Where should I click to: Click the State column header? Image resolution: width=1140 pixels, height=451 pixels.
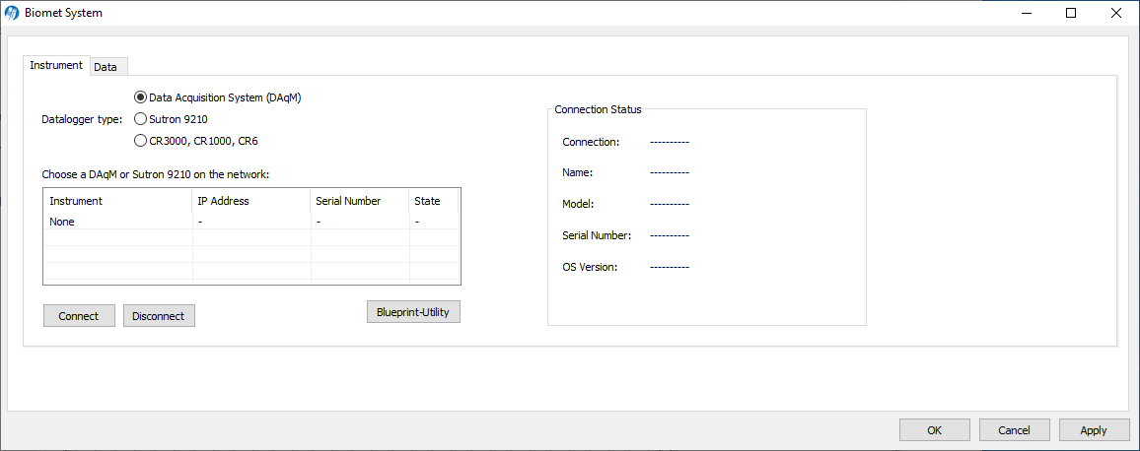click(434, 201)
